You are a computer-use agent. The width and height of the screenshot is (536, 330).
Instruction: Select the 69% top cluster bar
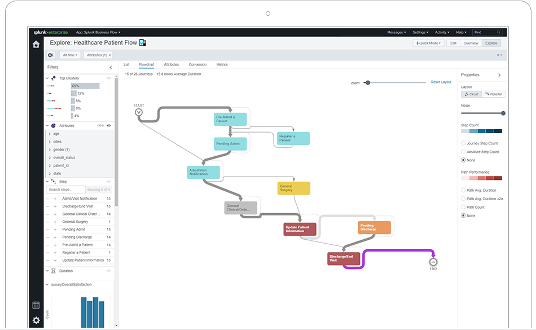pos(85,86)
